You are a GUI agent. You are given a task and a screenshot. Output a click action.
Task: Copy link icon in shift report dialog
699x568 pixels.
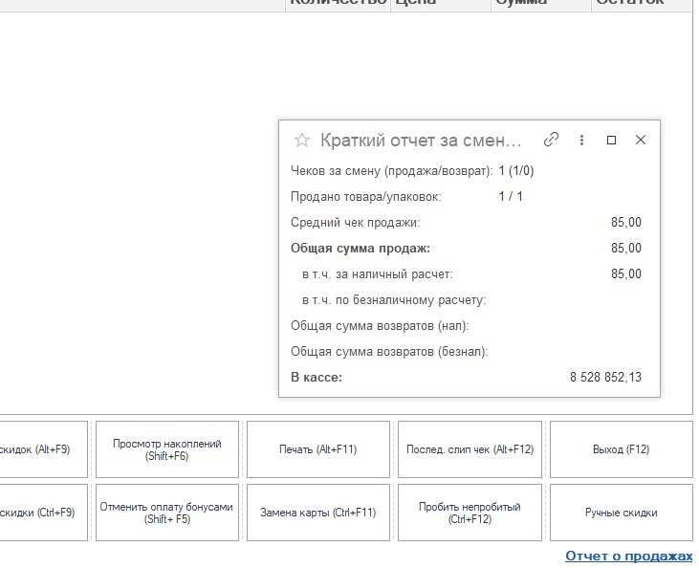552,140
